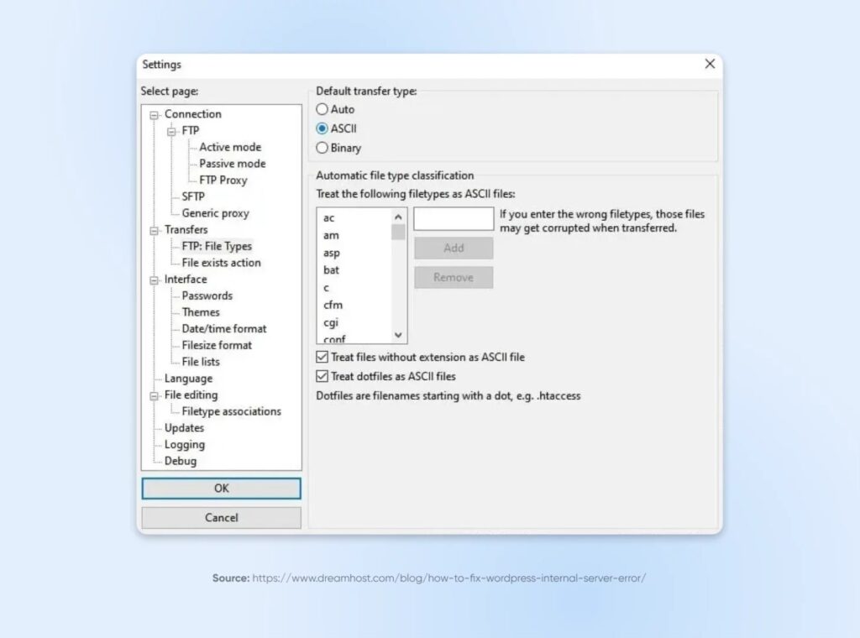Open the Debug settings page
The height and width of the screenshot is (638, 860).
click(180, 460)
